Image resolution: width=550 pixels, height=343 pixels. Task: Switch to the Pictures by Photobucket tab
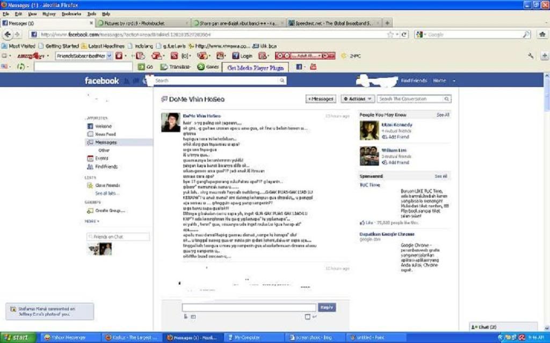[143, 23]
